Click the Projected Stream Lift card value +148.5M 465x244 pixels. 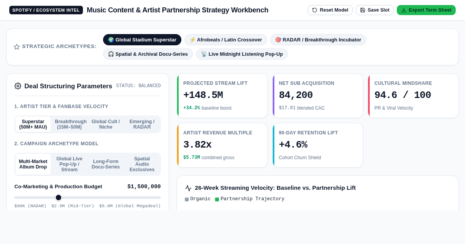click(203, 95)
